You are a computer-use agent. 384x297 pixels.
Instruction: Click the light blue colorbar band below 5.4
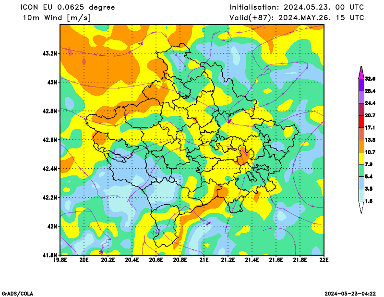point(361,183)
